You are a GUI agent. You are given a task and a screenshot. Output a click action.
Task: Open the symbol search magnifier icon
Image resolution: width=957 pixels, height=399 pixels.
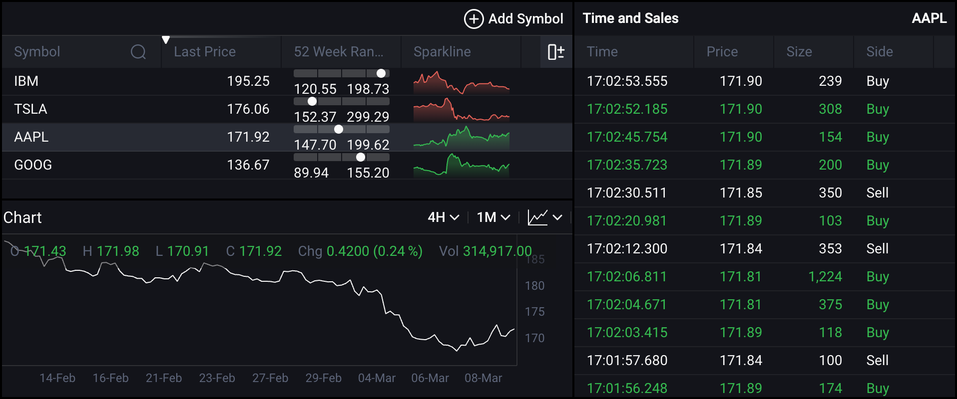138,52
